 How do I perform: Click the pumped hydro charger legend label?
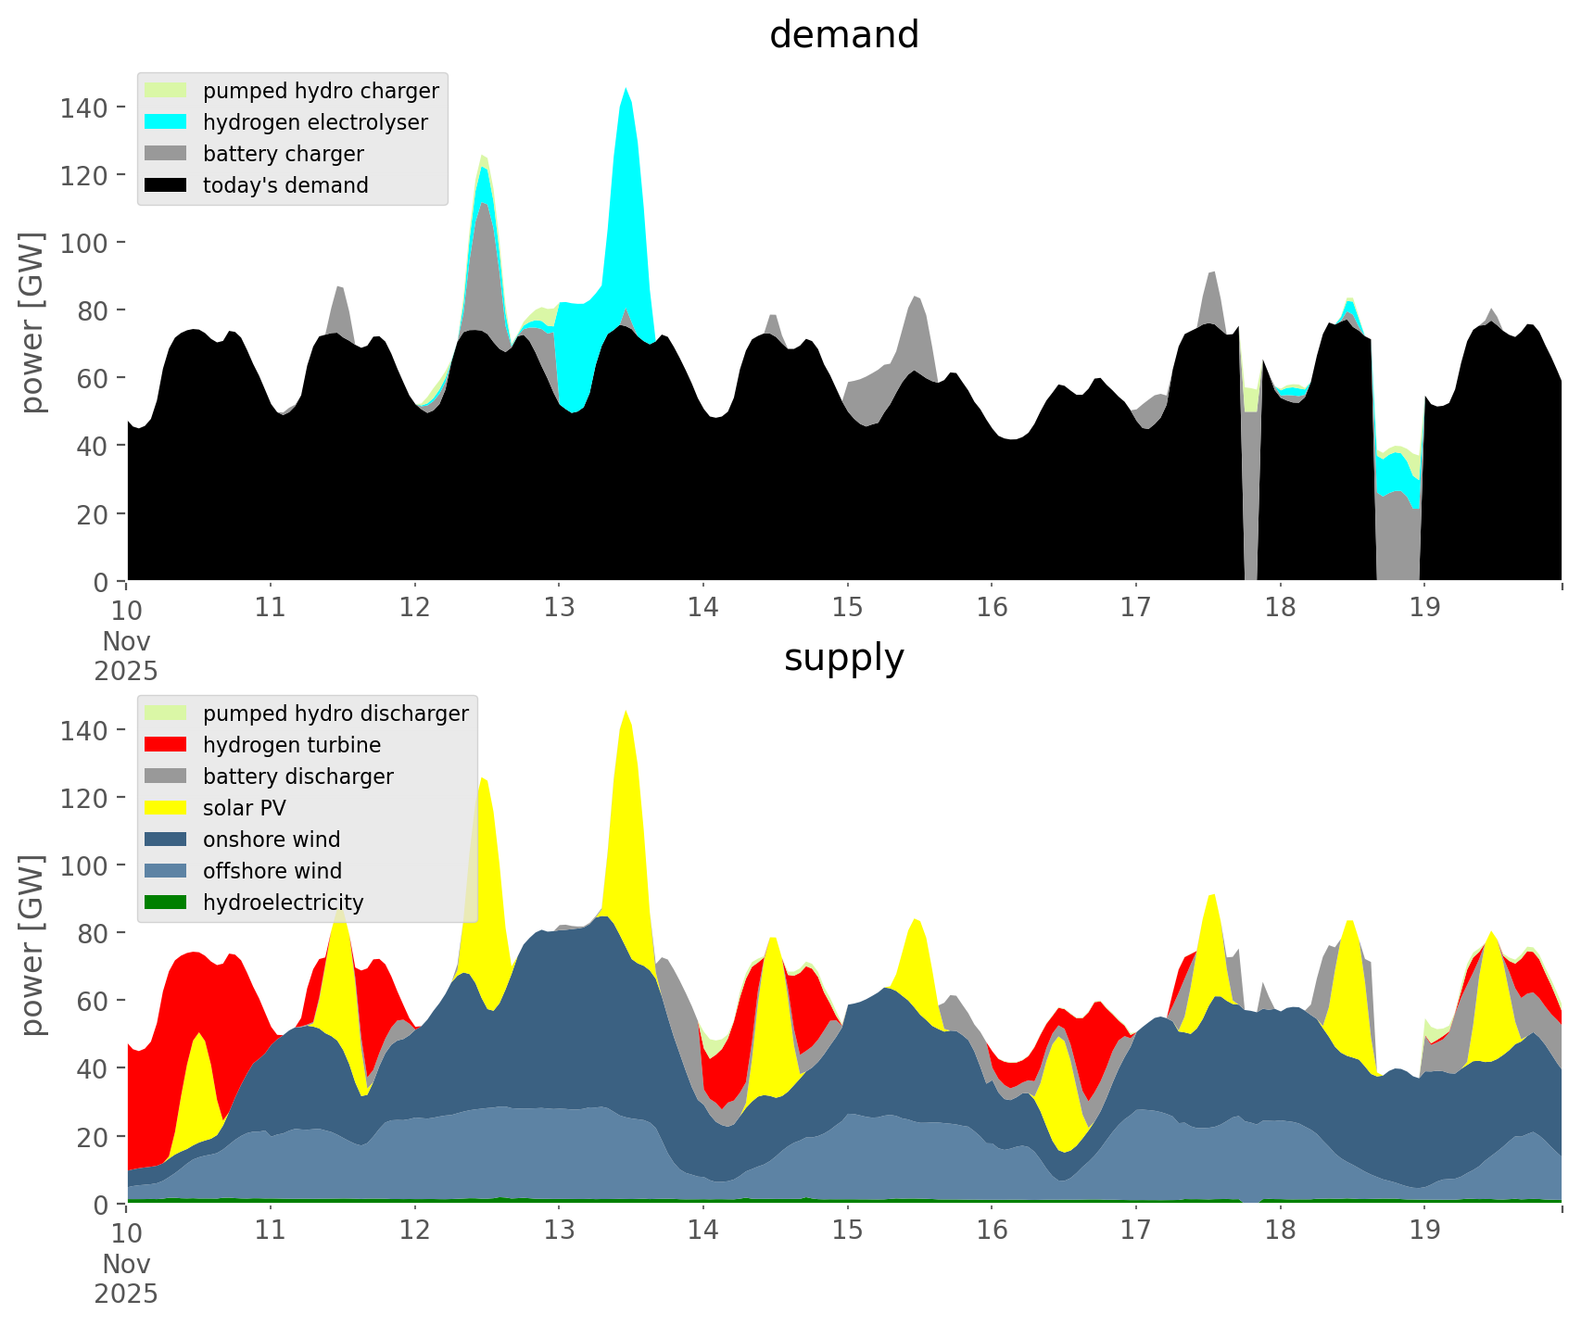click(321, 91)
